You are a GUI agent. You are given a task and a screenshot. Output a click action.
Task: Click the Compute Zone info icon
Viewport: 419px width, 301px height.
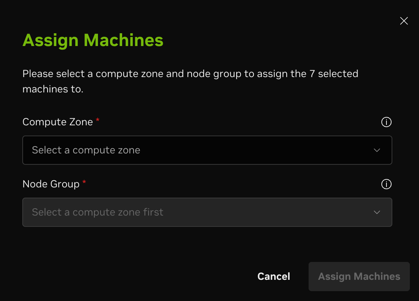386,122
